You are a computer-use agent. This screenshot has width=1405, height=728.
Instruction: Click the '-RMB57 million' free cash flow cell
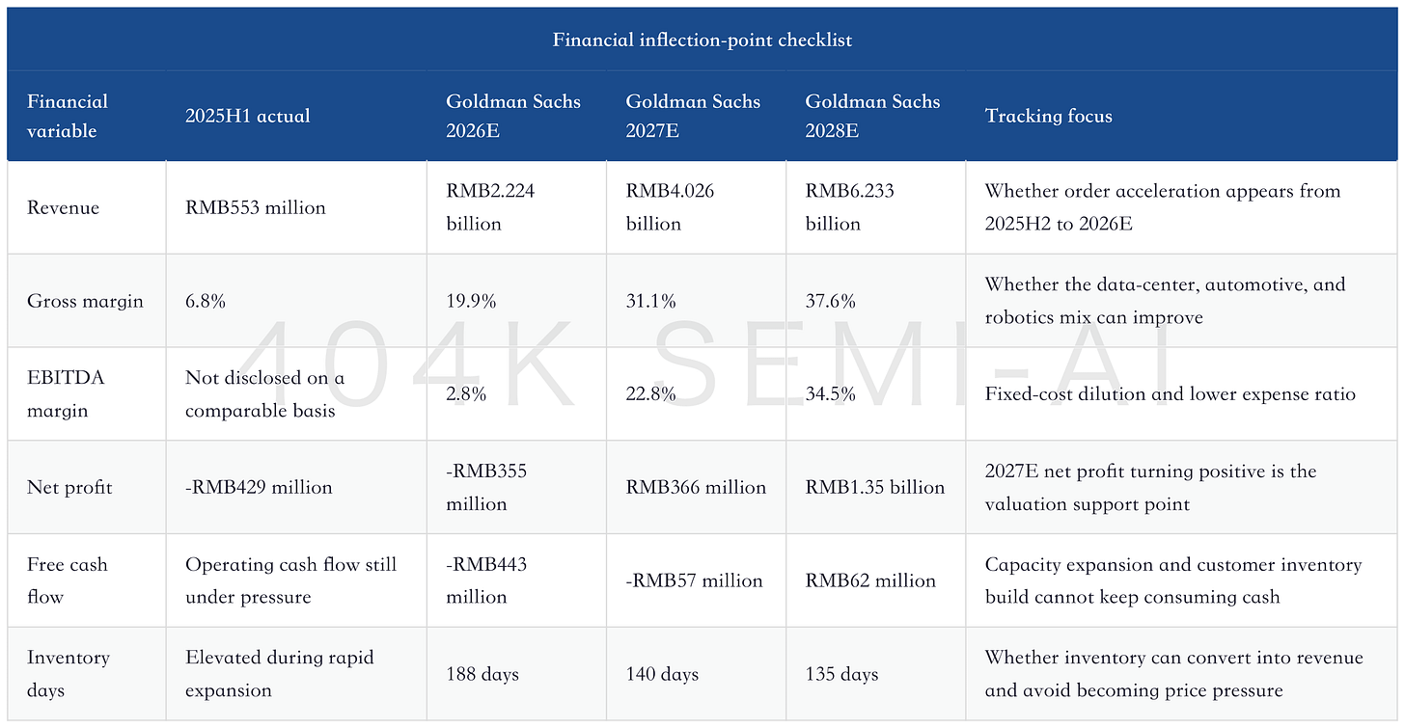tap(695, 580)
